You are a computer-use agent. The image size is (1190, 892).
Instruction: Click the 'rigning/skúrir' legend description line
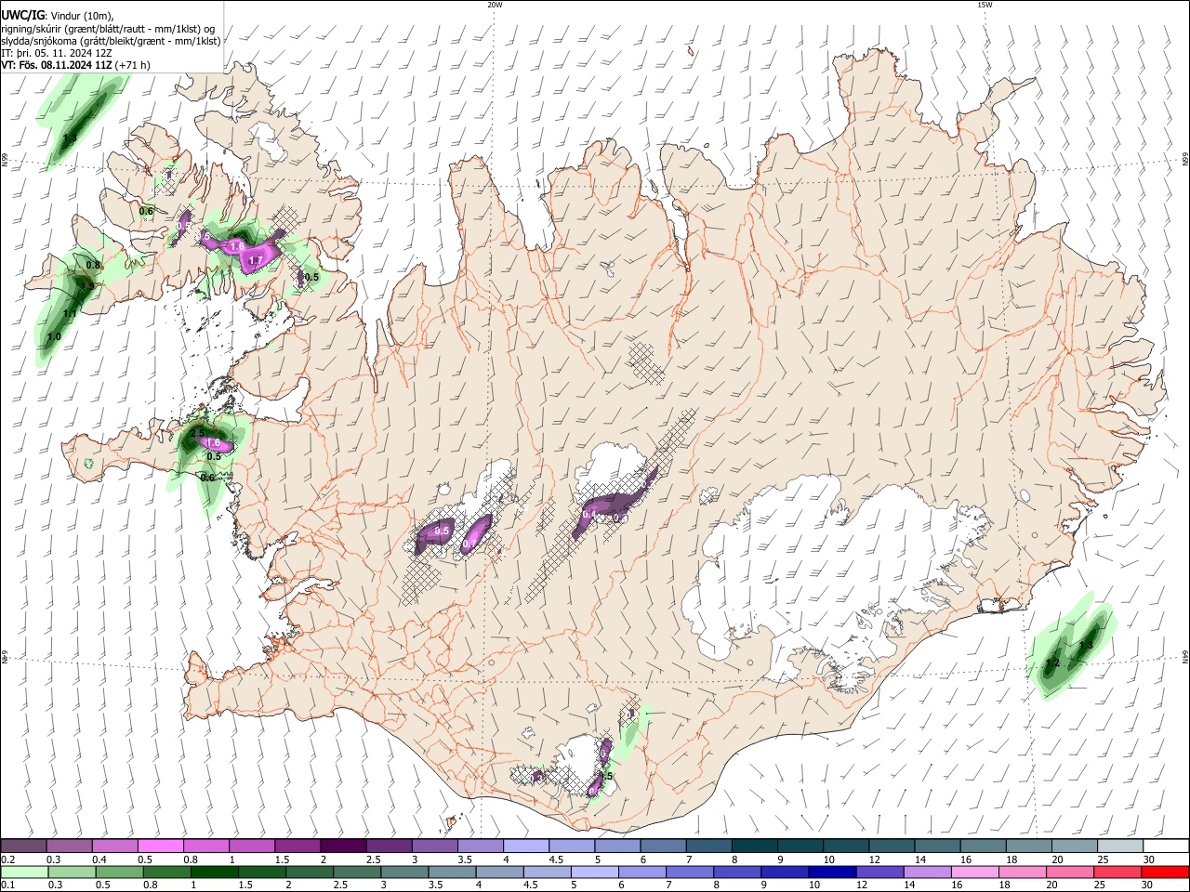108,29
